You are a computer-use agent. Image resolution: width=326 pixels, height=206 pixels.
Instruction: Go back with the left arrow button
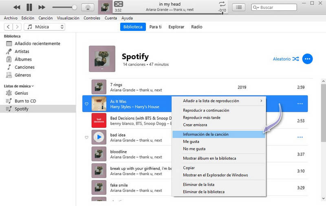pos(8,27)
